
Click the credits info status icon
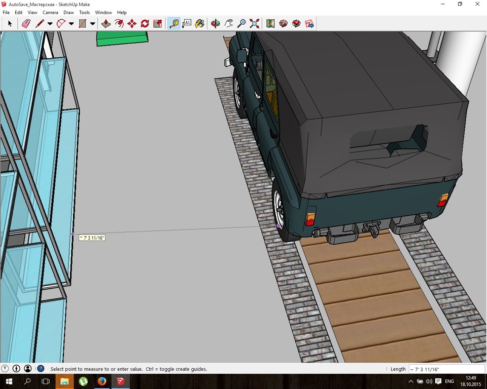click(16, 369)
